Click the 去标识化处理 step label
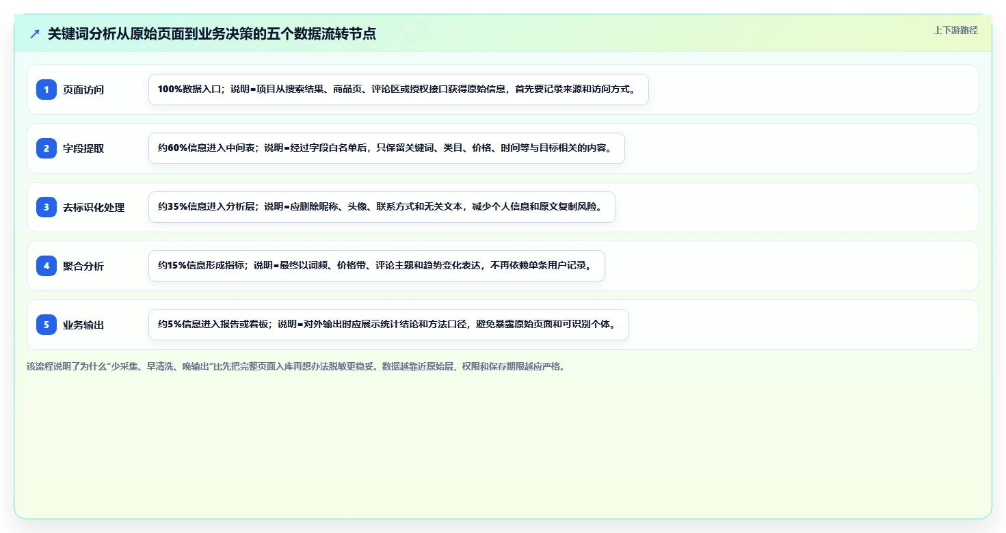Screen dimensions: 1006x533 94,207
